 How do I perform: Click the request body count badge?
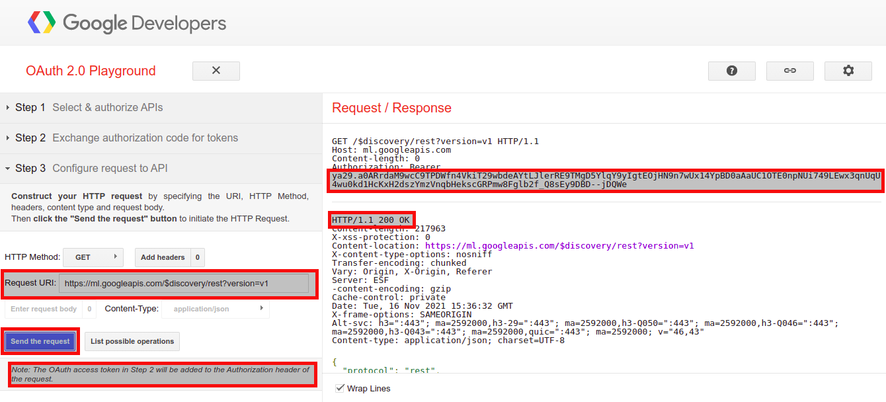89,309
